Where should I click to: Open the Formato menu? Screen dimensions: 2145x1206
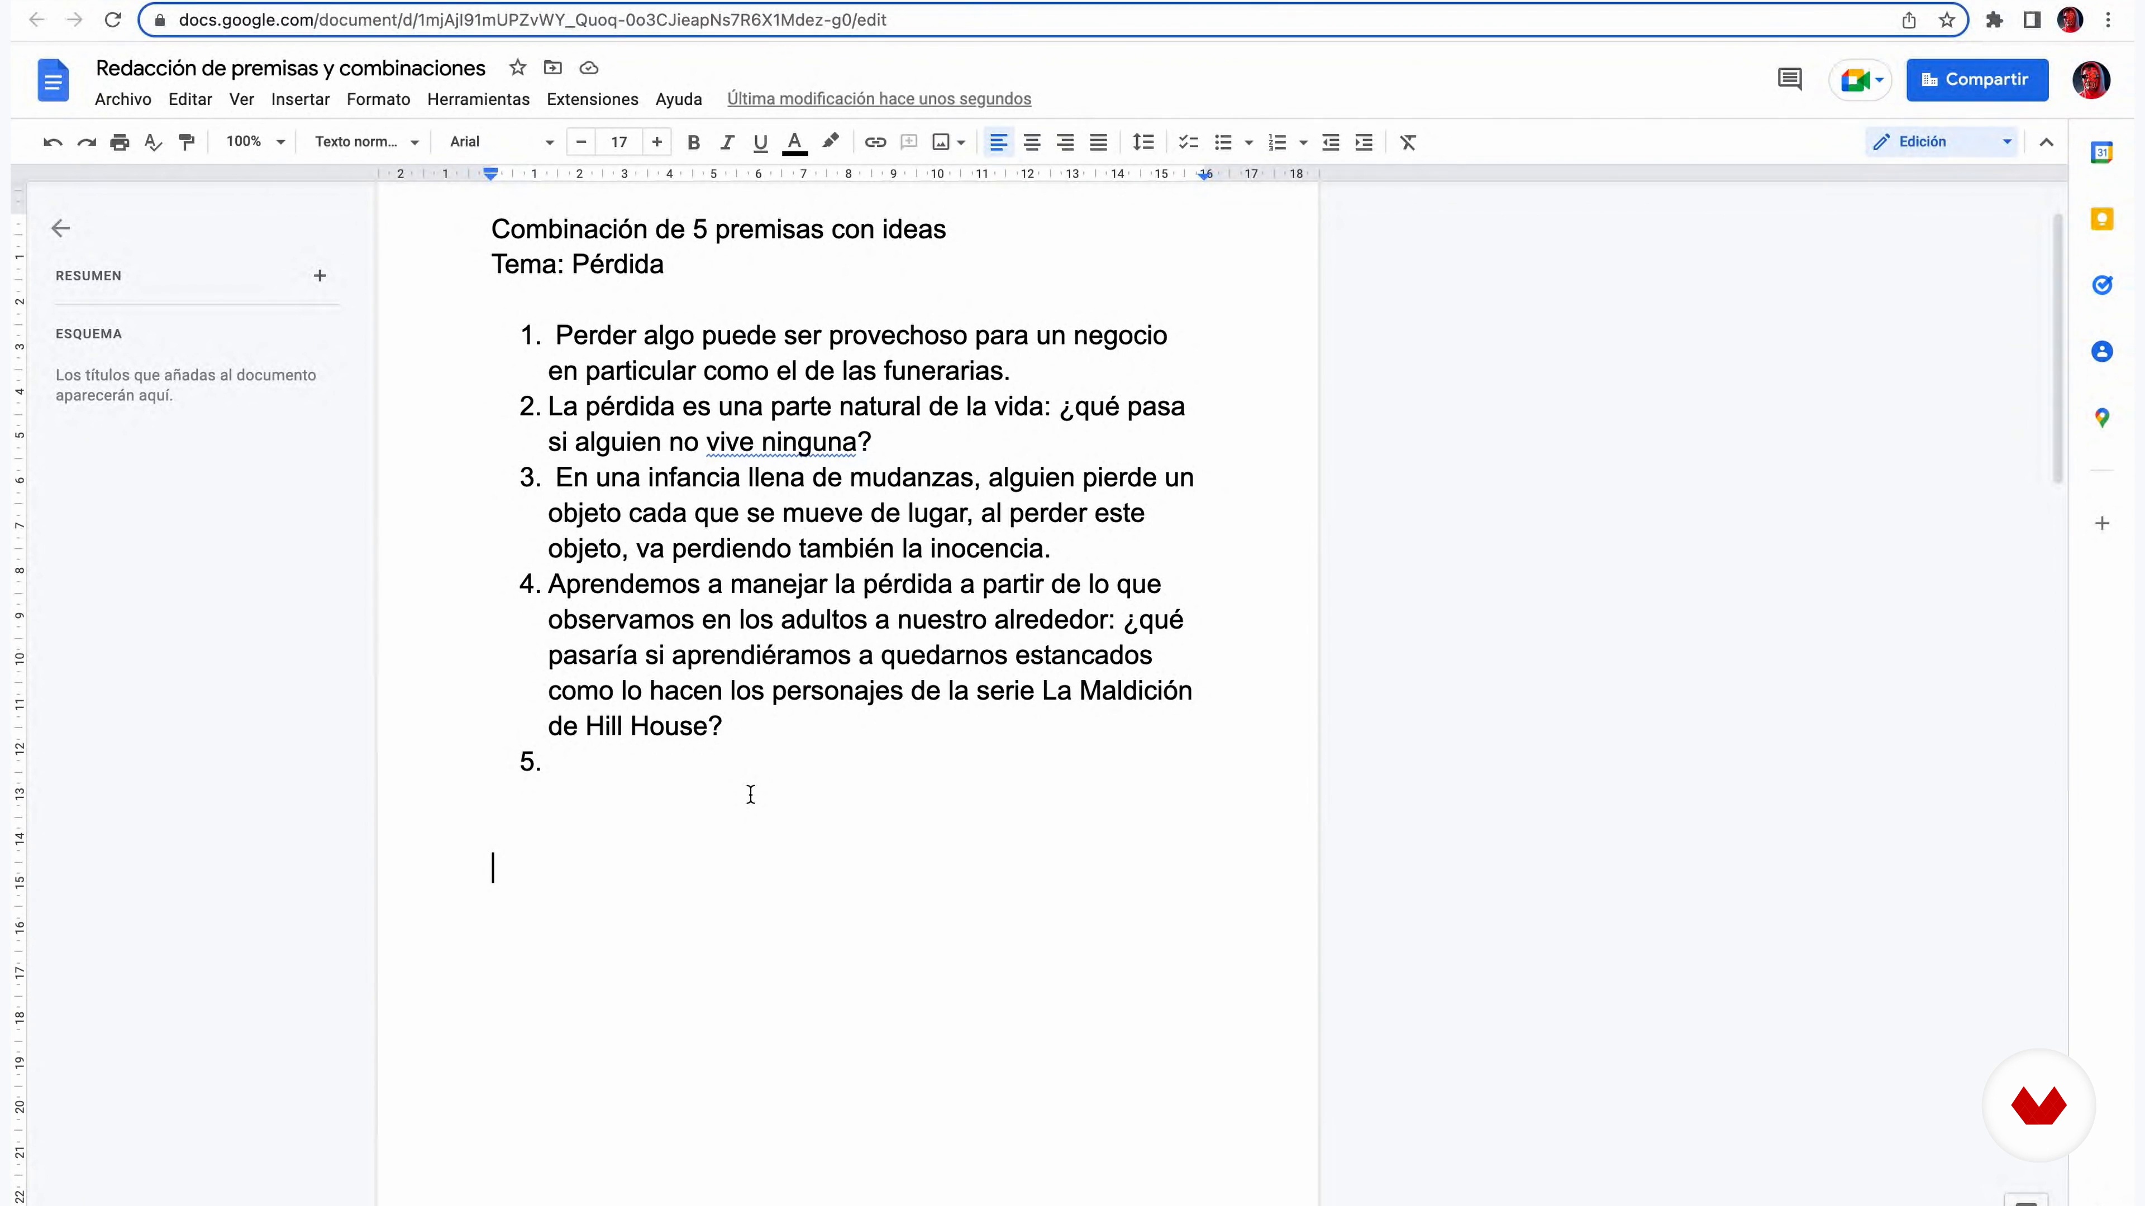click(378, 99)
